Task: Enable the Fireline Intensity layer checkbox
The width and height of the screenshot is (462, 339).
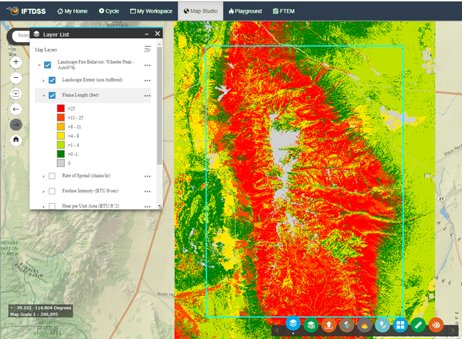Action: (52, 191)
